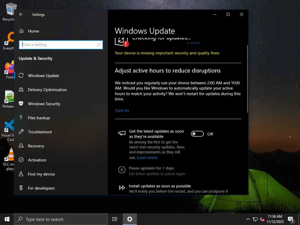This screenshot has height=225, width=300.
Task: Select the Activation checkmark icon
Action: pyautogui.click(x=21, y=160)
